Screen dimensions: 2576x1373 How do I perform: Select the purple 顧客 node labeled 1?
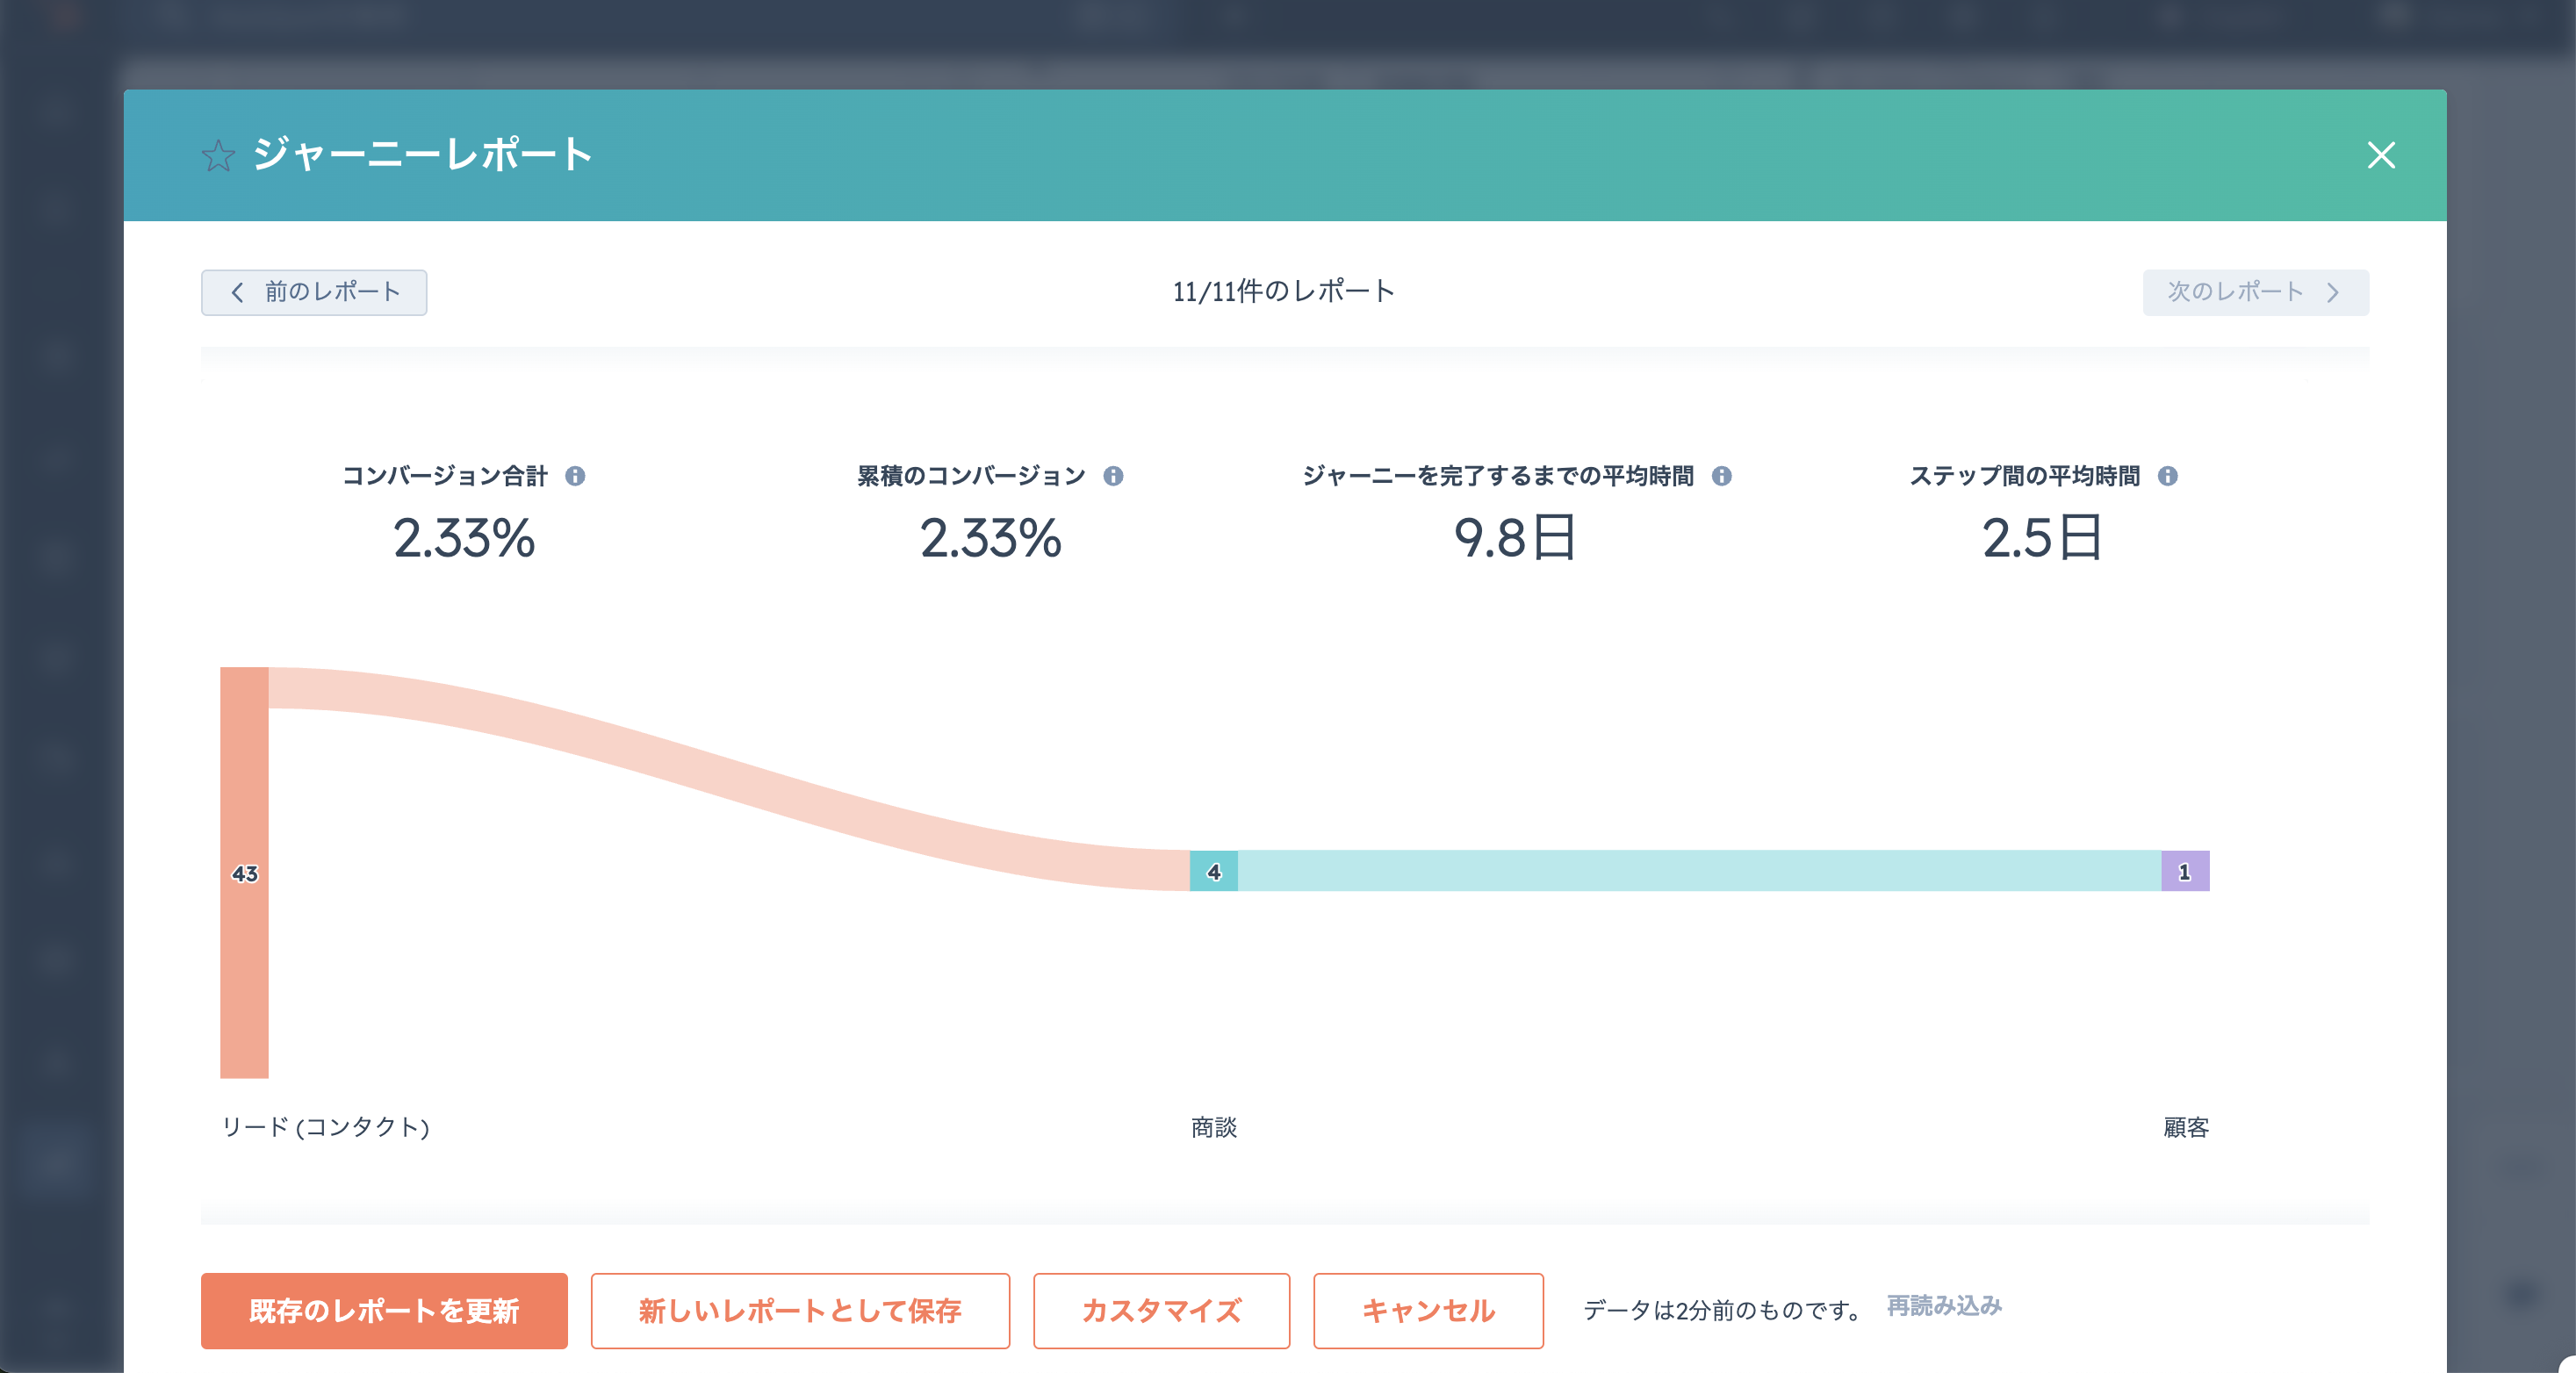tap(2184, 871)
